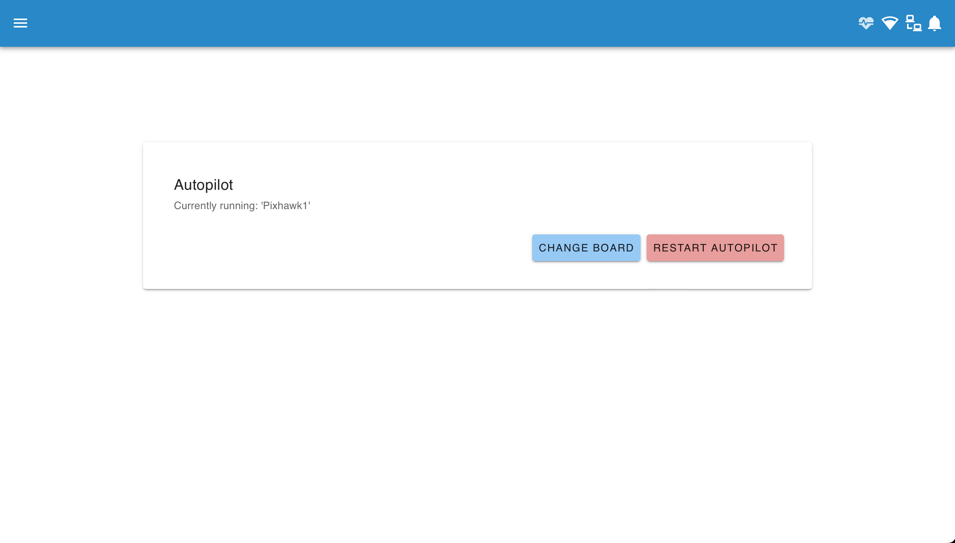Click the Restart Autopilot button
Image resolution: width=955 pixels, height=543 pixels.
715,248
